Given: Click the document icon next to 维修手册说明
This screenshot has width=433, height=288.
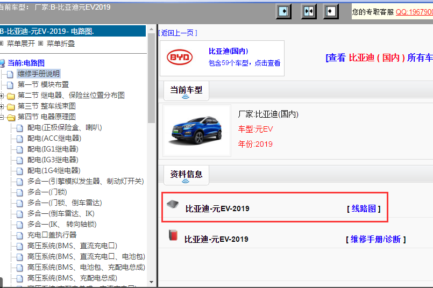Looking at the screenshot, I should [10, 74].
